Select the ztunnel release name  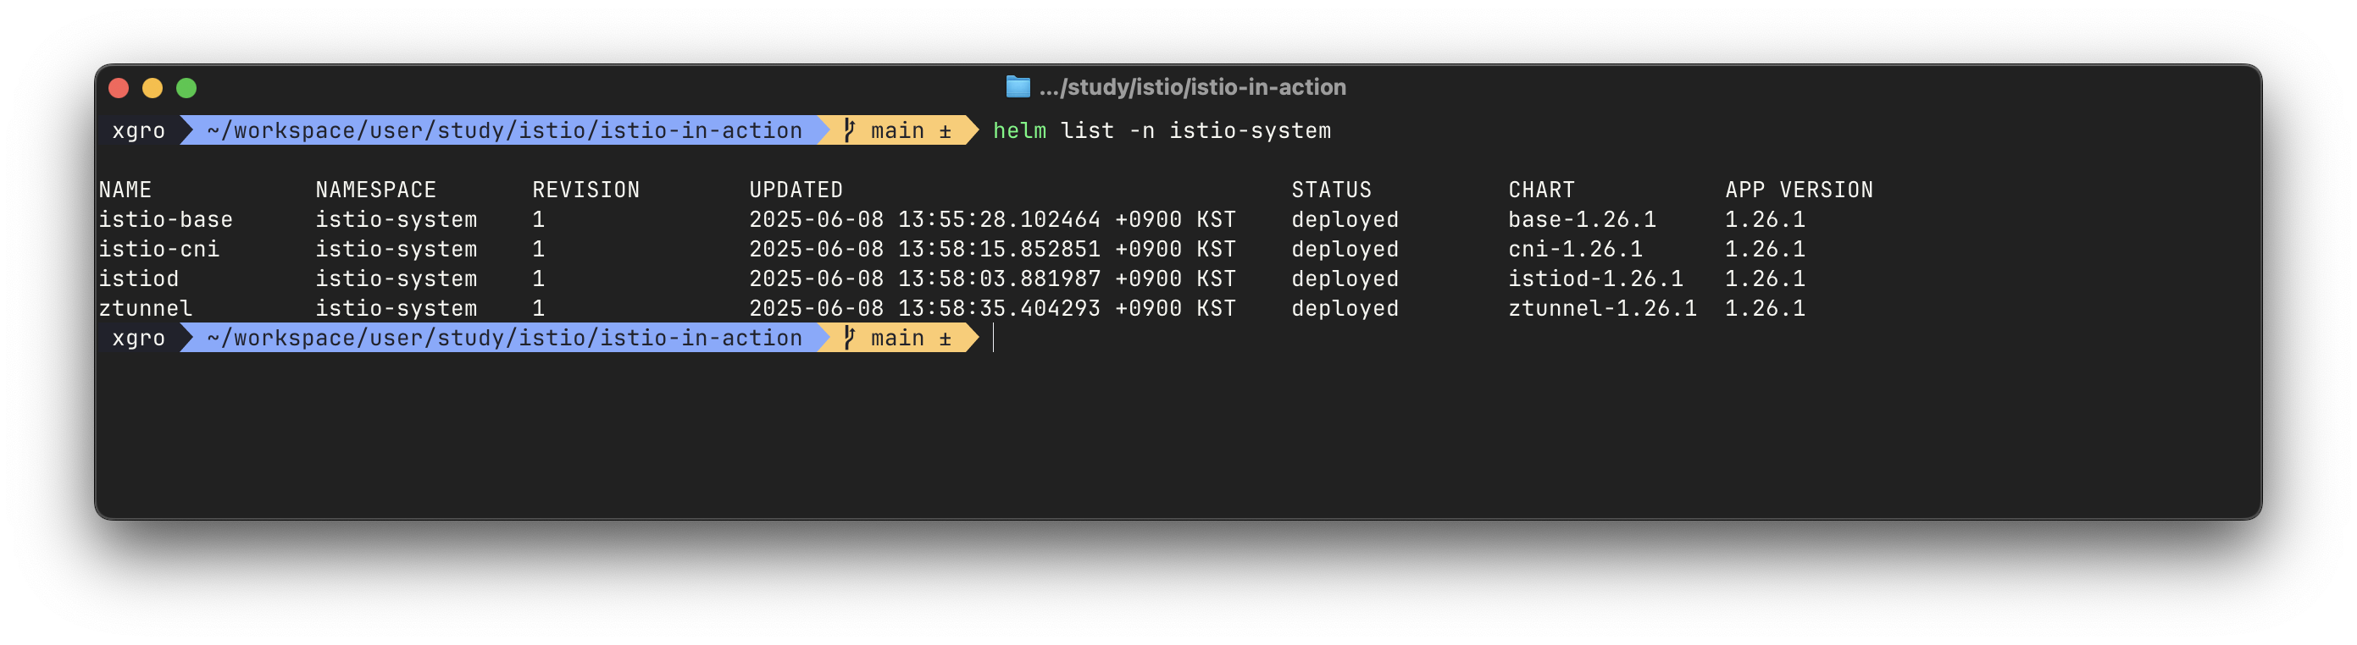[x=146, y=309]
